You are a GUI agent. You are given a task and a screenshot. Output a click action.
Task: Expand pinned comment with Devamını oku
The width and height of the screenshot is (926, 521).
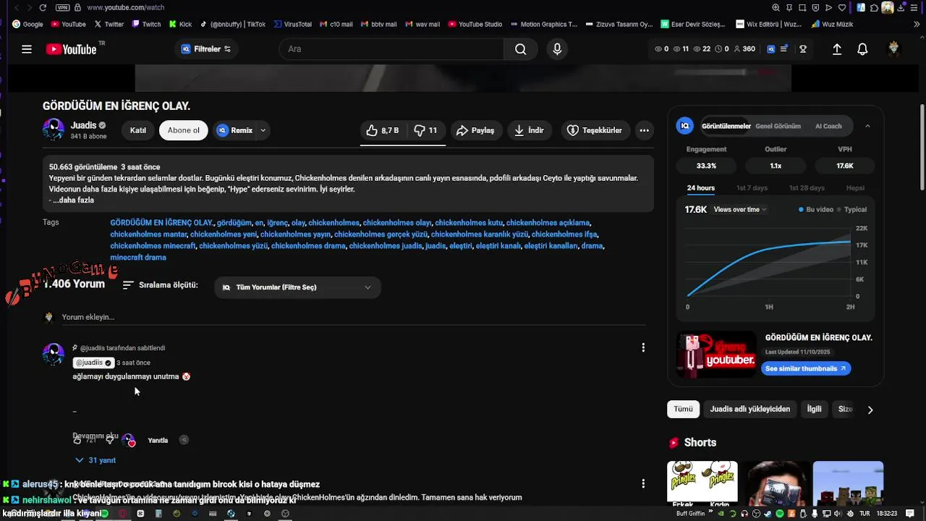click(x=95, y=436)
